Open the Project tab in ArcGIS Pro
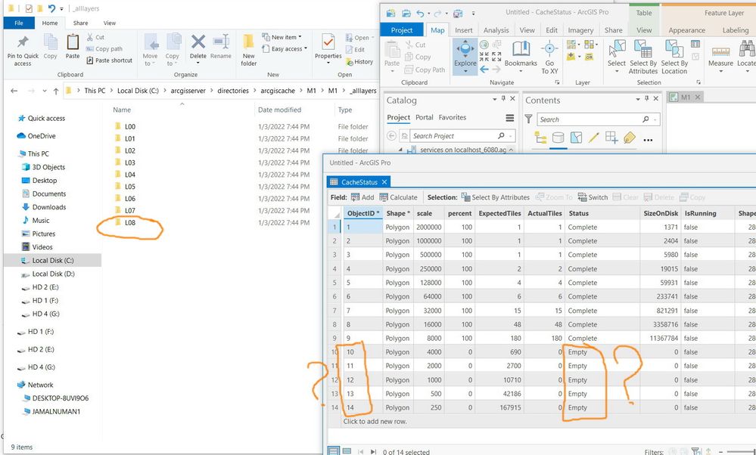Viewport: 756px width, 455px height. tap(402, 29)
